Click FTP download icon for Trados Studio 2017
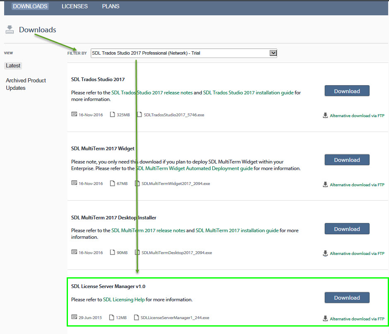Screen dimensions: 389x334 pyautogui.click(x=325, y=115)
